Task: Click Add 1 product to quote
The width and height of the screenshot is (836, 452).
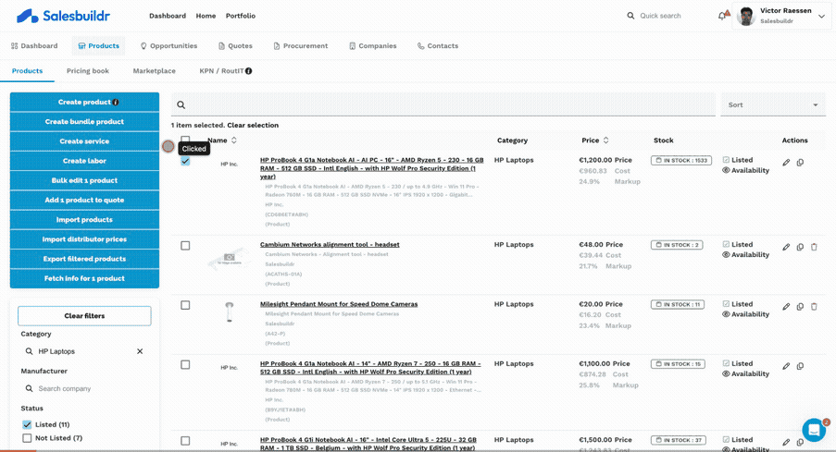Action: (84, 201)
